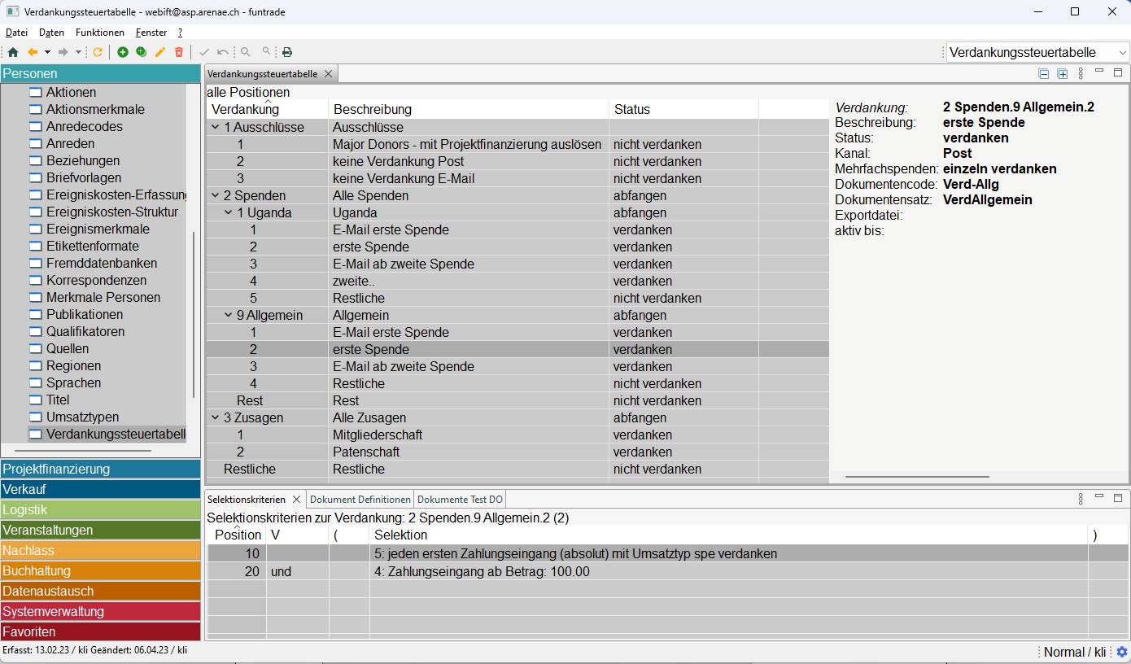The height and width of the screenshot is (664, 1131).
Task: Collapse the '3 Zusagen' tree node
Action: click(x=215, y=417)
